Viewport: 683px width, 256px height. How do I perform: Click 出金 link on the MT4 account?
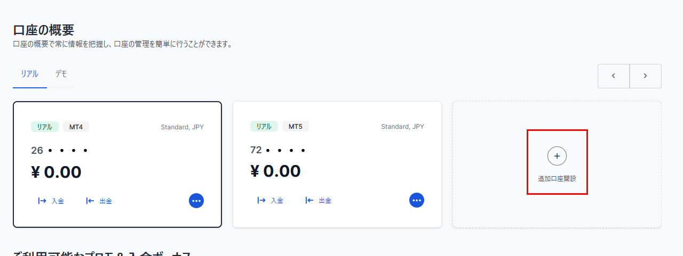tap(106, 201)
